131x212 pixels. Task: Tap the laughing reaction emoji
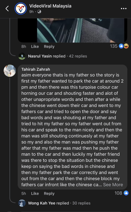pos(126,46)
